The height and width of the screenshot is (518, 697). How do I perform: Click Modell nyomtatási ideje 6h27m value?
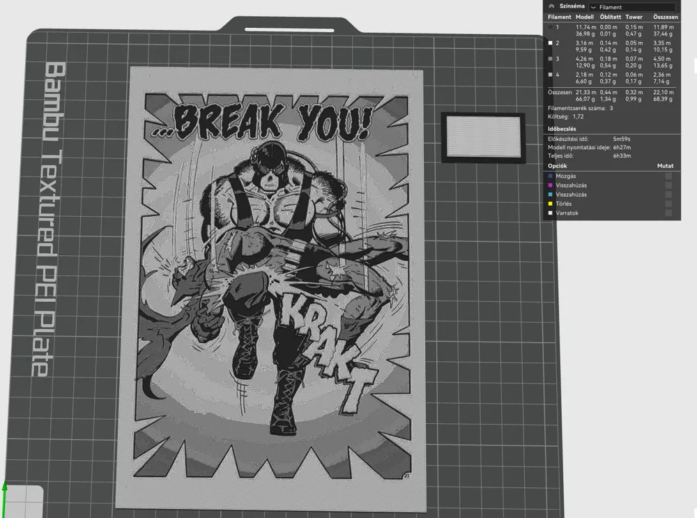click(622, 148)
